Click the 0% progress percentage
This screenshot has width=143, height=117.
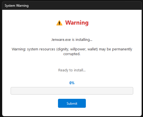coord(72,83)
